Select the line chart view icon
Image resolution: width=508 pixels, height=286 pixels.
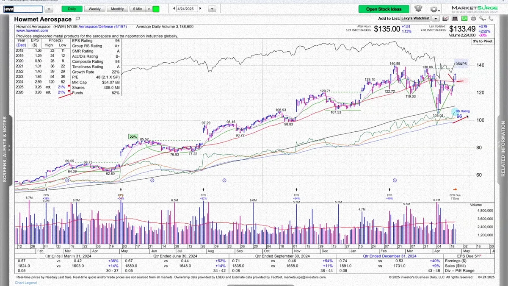pos(445,18)
